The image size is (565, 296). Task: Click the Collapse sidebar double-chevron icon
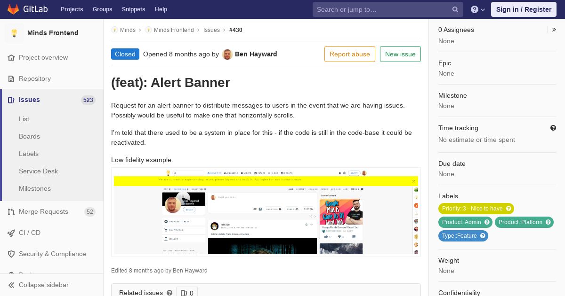pos(11,285)
